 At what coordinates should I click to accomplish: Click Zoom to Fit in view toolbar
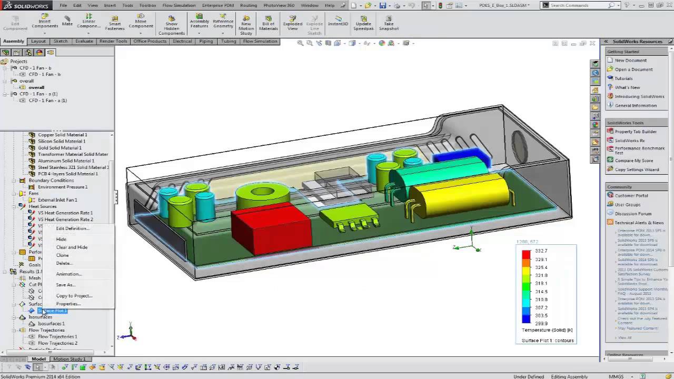coord(301,43)
